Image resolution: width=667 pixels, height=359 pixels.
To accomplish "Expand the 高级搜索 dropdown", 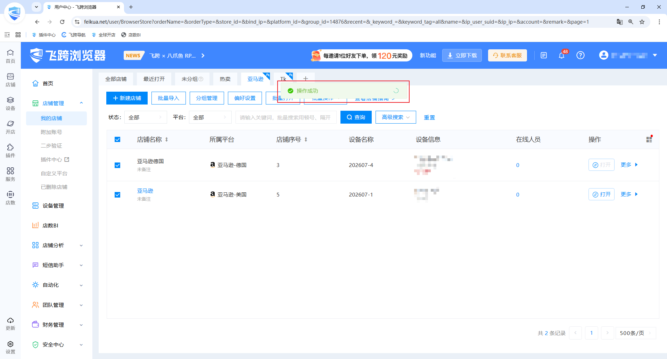I will (396, 117).
